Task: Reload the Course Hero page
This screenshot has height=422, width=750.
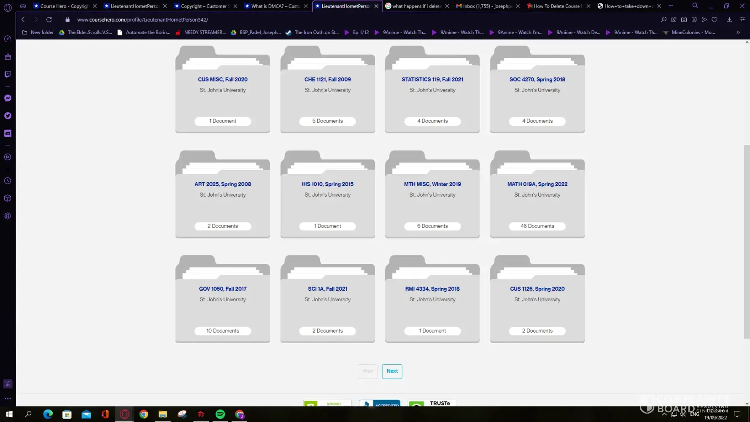Action: [x=49, y=19]
